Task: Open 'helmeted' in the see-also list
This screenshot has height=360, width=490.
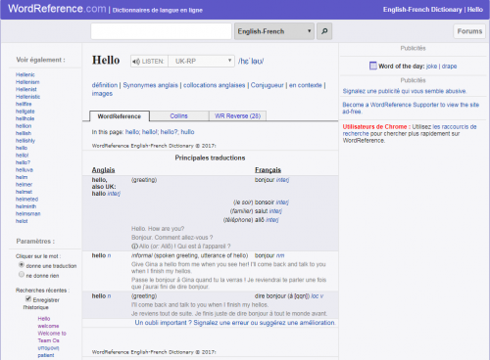Action: 26,199
